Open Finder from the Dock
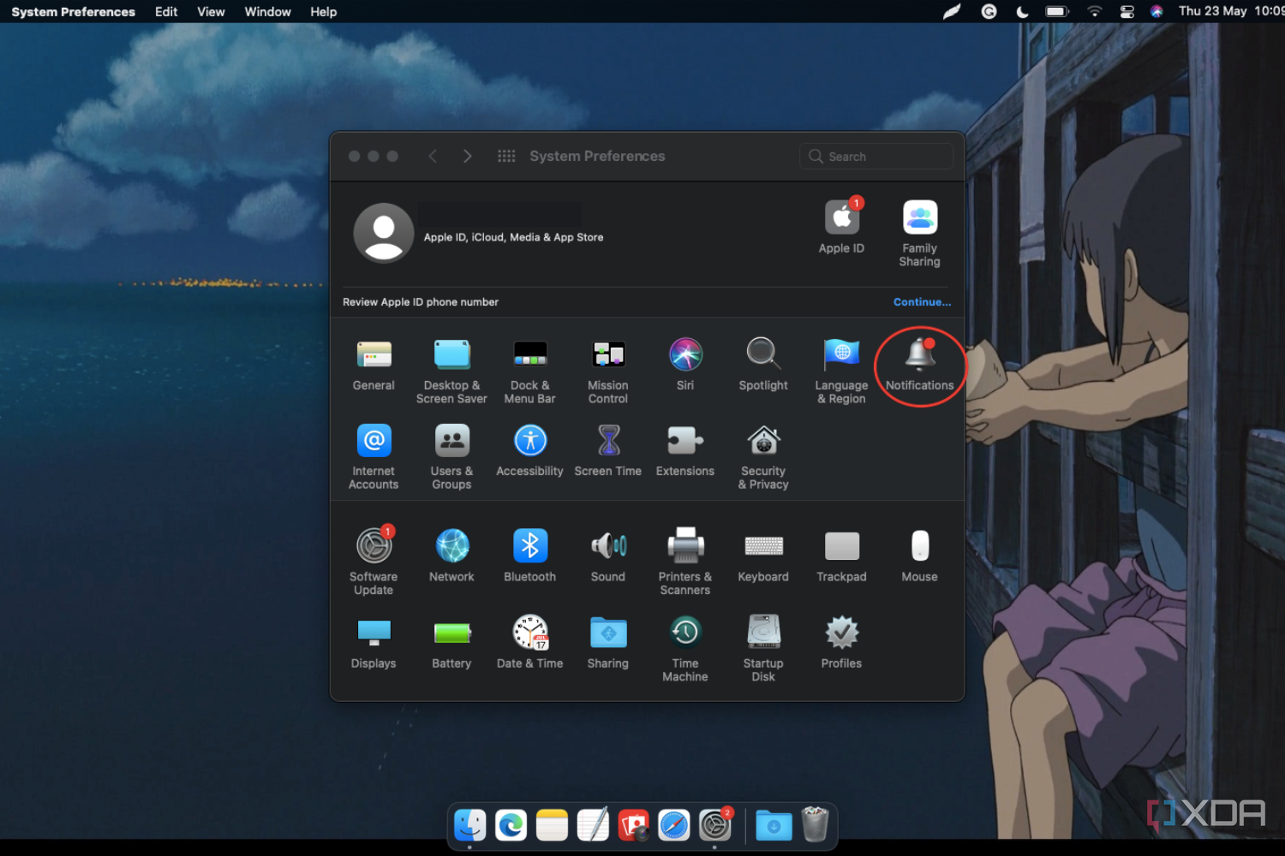Image resolution: width=1285 pixels, height=856 pixels. (469, 825)
